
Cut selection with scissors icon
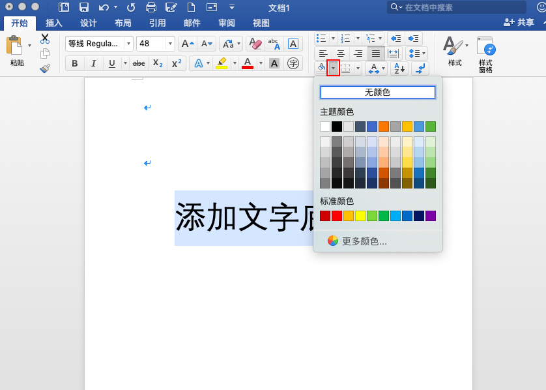[x=45, y=38]
